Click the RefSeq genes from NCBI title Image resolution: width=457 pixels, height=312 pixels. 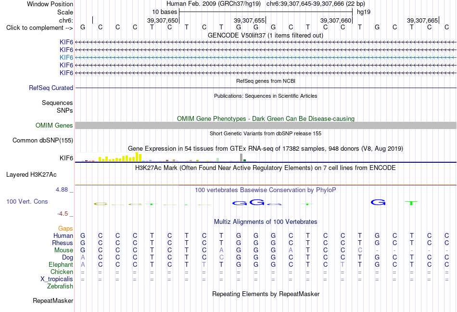coord(266,81)
